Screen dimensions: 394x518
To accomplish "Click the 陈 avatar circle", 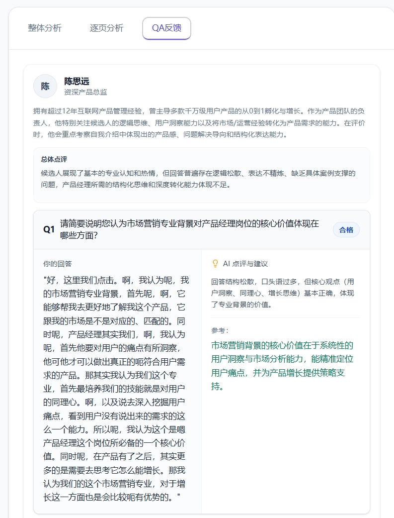I will coord(45,86).
